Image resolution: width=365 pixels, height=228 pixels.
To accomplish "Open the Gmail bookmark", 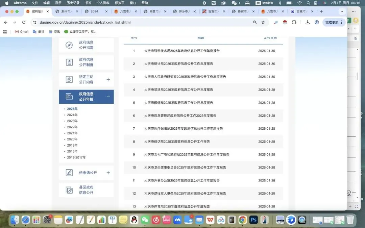I will coord(22,32).
